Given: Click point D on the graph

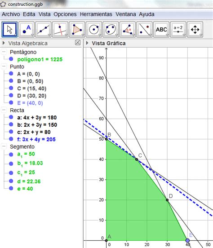Looking at the screenshot, I should [x=167, y=200].
